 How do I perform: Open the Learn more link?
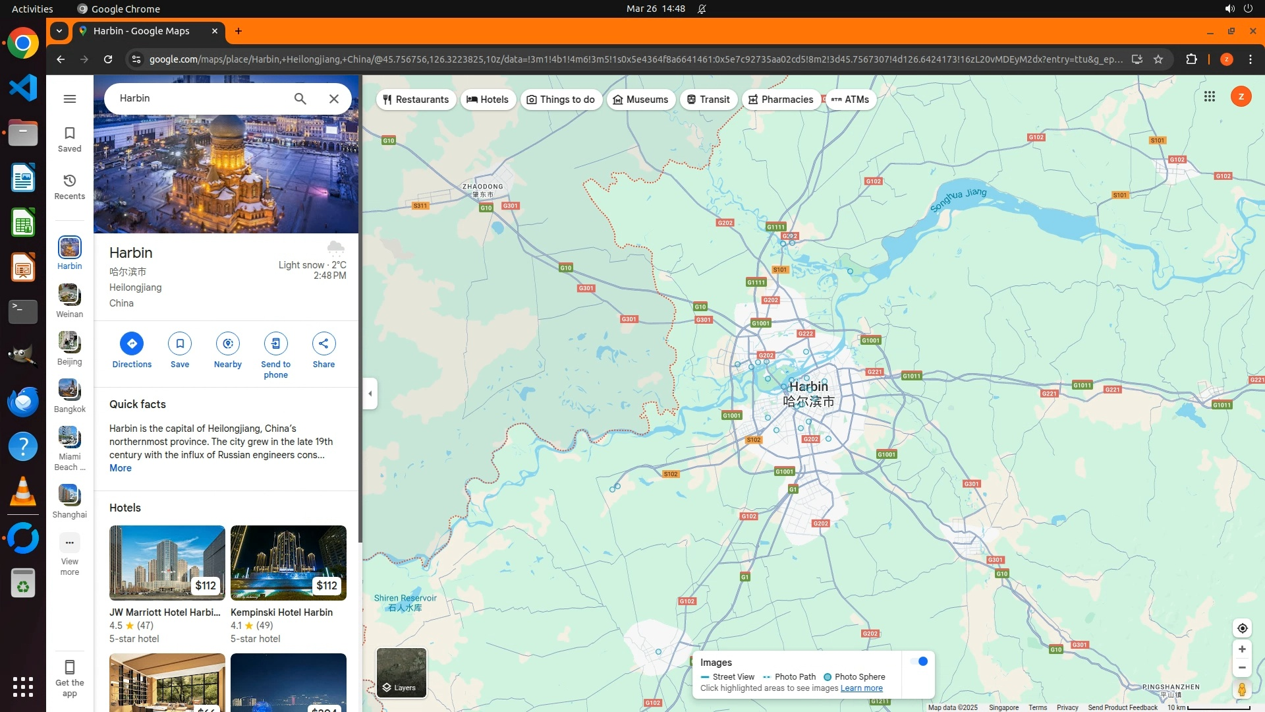pos(861,688)
